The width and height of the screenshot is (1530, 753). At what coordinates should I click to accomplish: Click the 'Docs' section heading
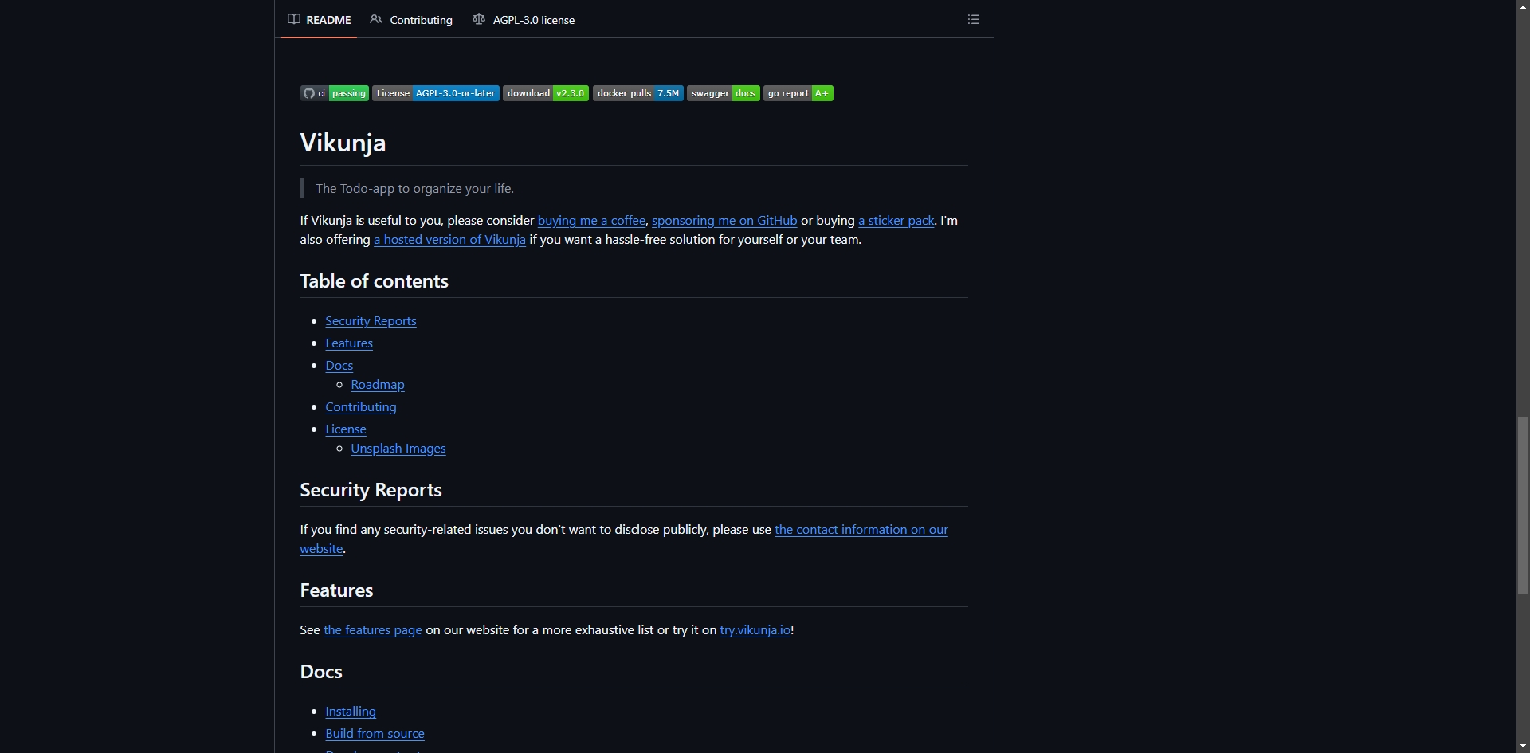[x=321, y=672]
